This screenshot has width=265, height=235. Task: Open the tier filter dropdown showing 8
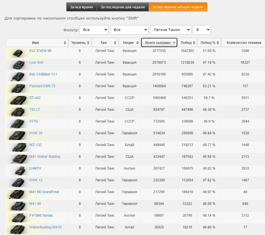coord(202,30)
